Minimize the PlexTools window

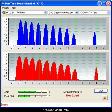point(99,4)
